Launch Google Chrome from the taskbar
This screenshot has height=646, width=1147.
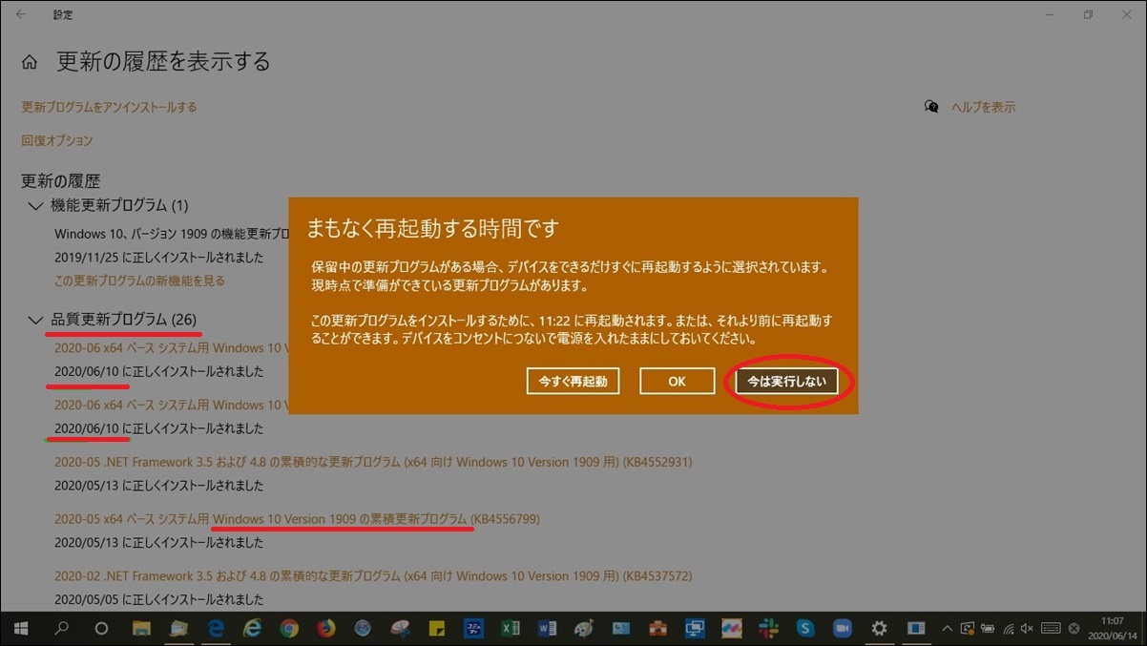289,629
